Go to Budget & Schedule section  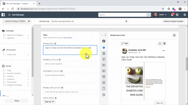(15, 85)
